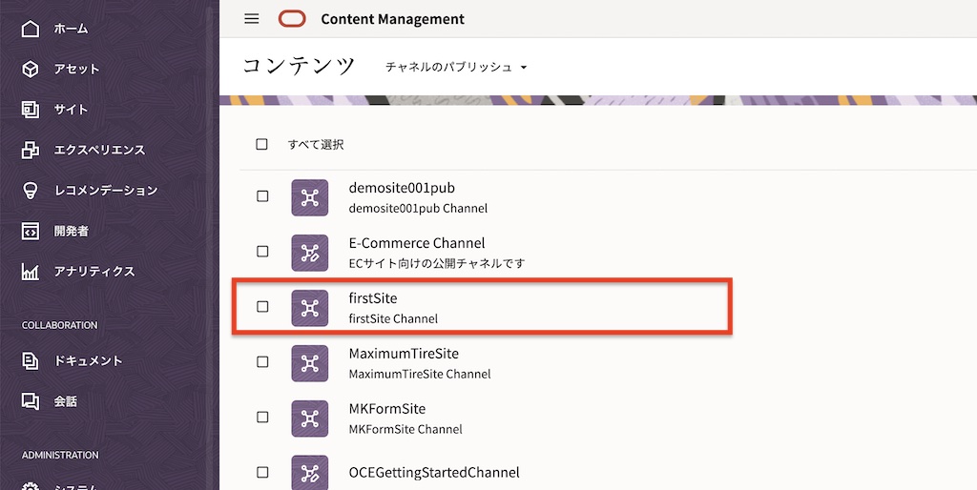Open レコメンデーション section
This screenshot has width=977, height=490.
(x=105, y=191)
